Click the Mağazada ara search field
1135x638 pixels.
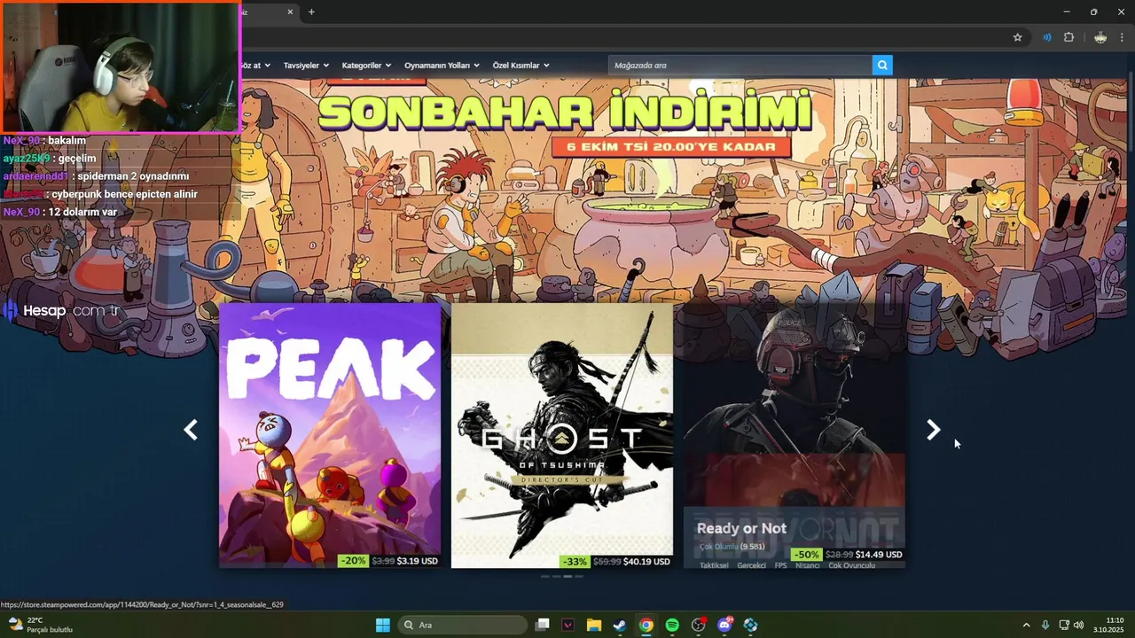click(740, 66)
